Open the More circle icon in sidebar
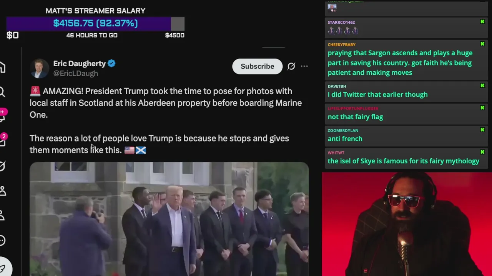The height and width of the screenshot is (276, 492). pos(3,241)
